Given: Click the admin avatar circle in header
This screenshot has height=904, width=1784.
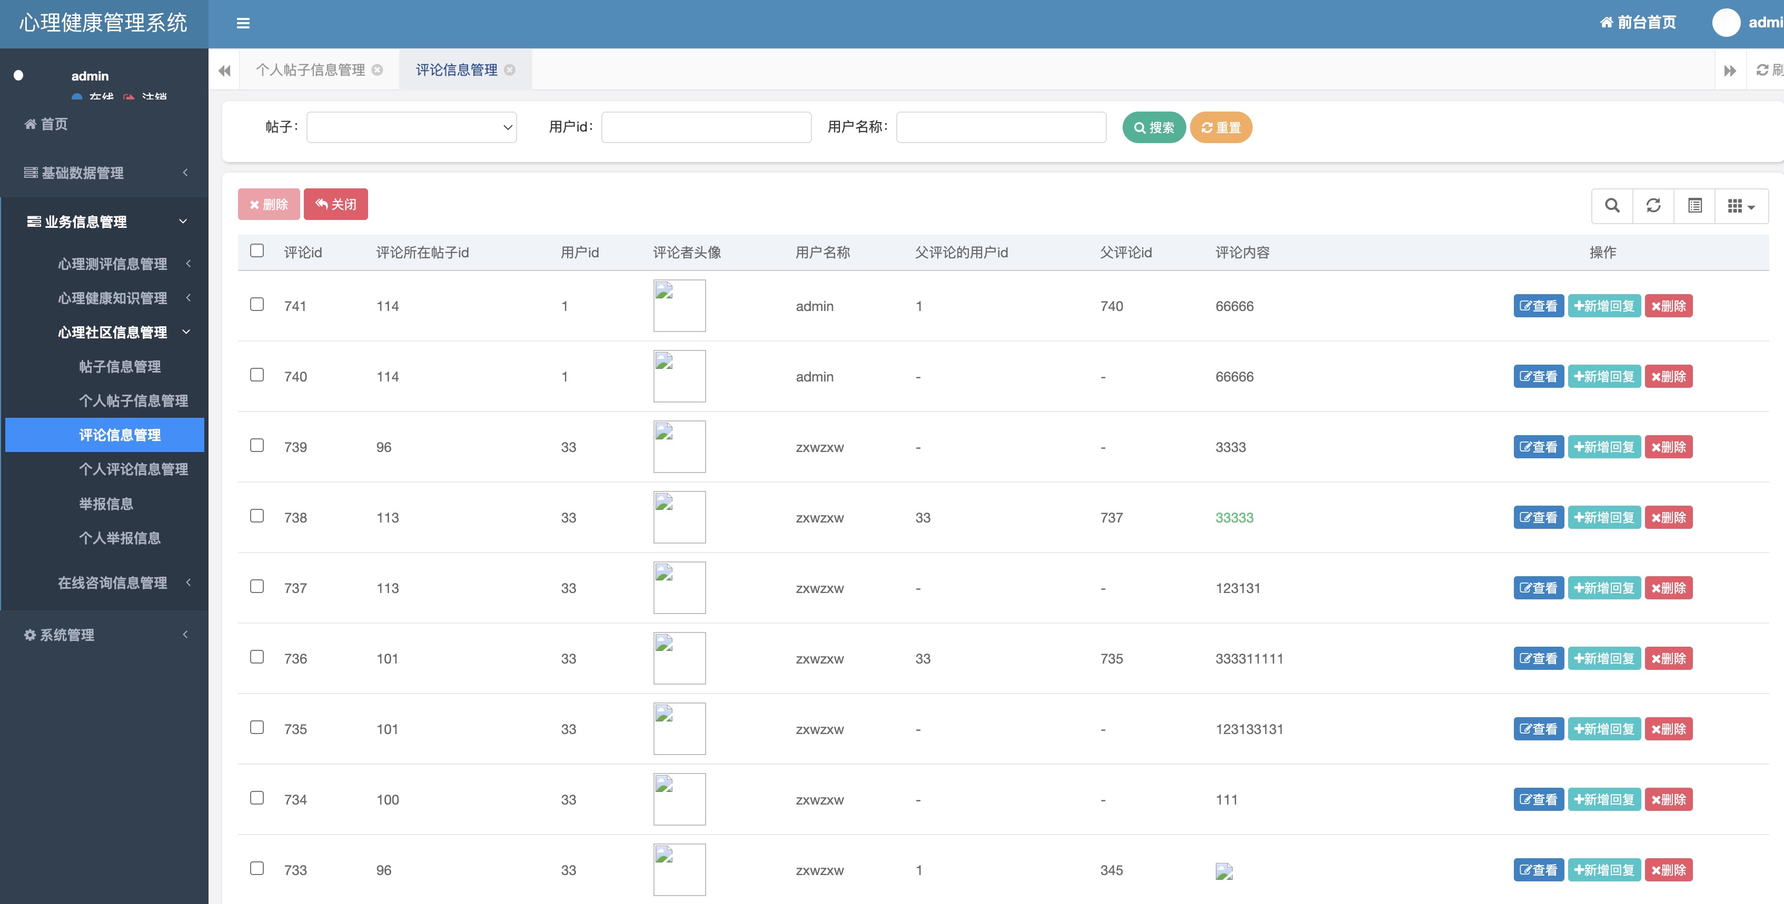Looking at the screenshot, I should [x=1726, y=23].
